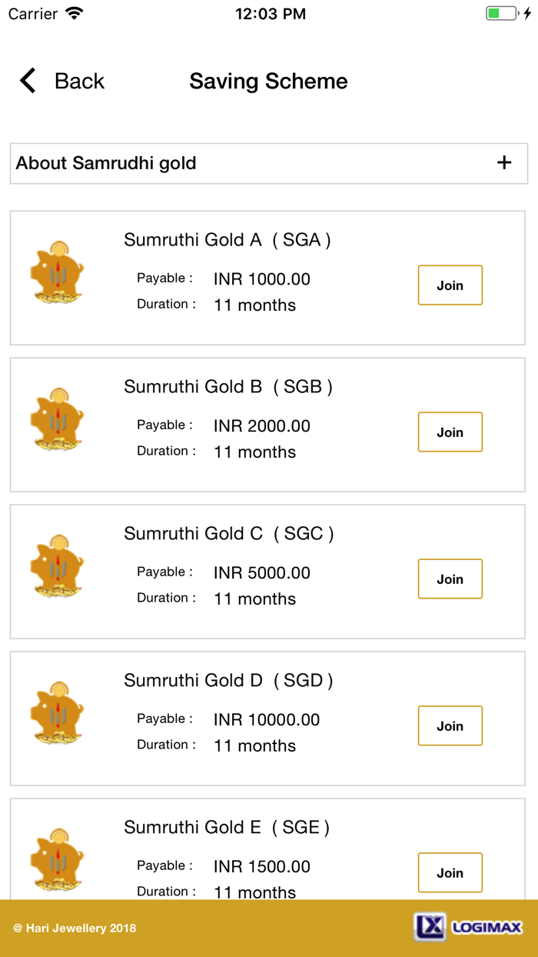
Task: Click the Sumruthi Gold C piggy bank icon
Action: coord(57,566)
